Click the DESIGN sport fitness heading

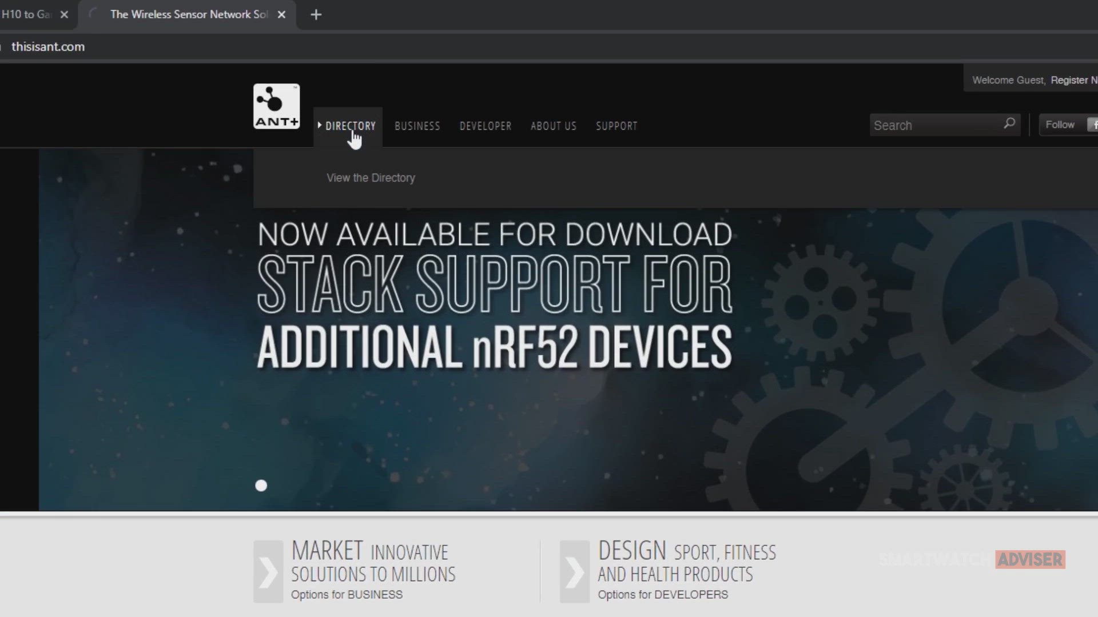point(687,562)
